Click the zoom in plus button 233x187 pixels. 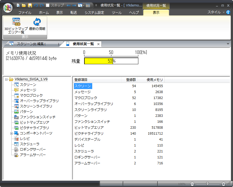point(223,184)
